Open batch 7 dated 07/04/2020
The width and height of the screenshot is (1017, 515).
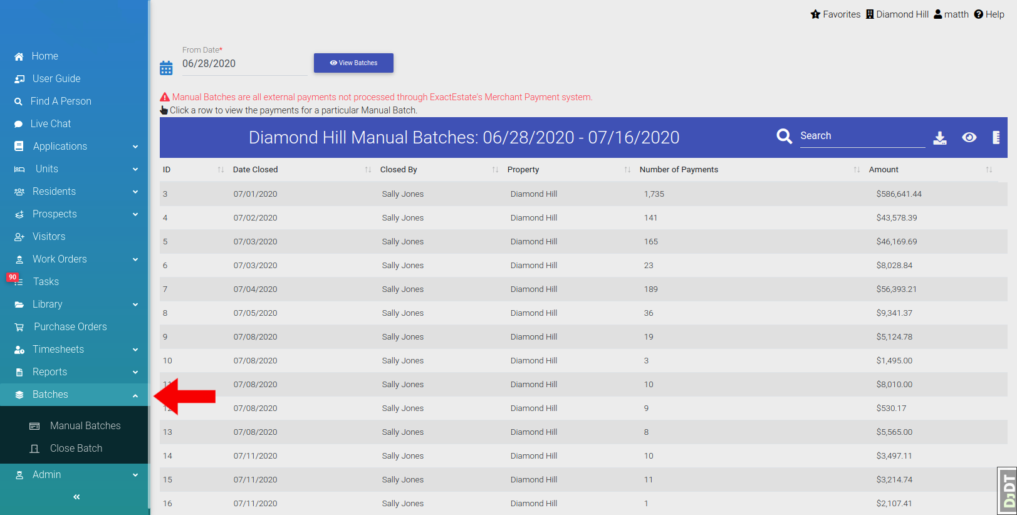[583, 289]
